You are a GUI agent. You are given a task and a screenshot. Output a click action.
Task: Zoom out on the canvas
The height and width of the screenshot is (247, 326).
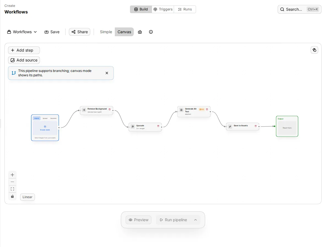pyautogui.click(x=12, y=182)
